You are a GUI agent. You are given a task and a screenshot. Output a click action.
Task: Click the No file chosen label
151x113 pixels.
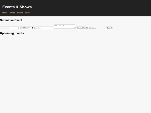91,28
